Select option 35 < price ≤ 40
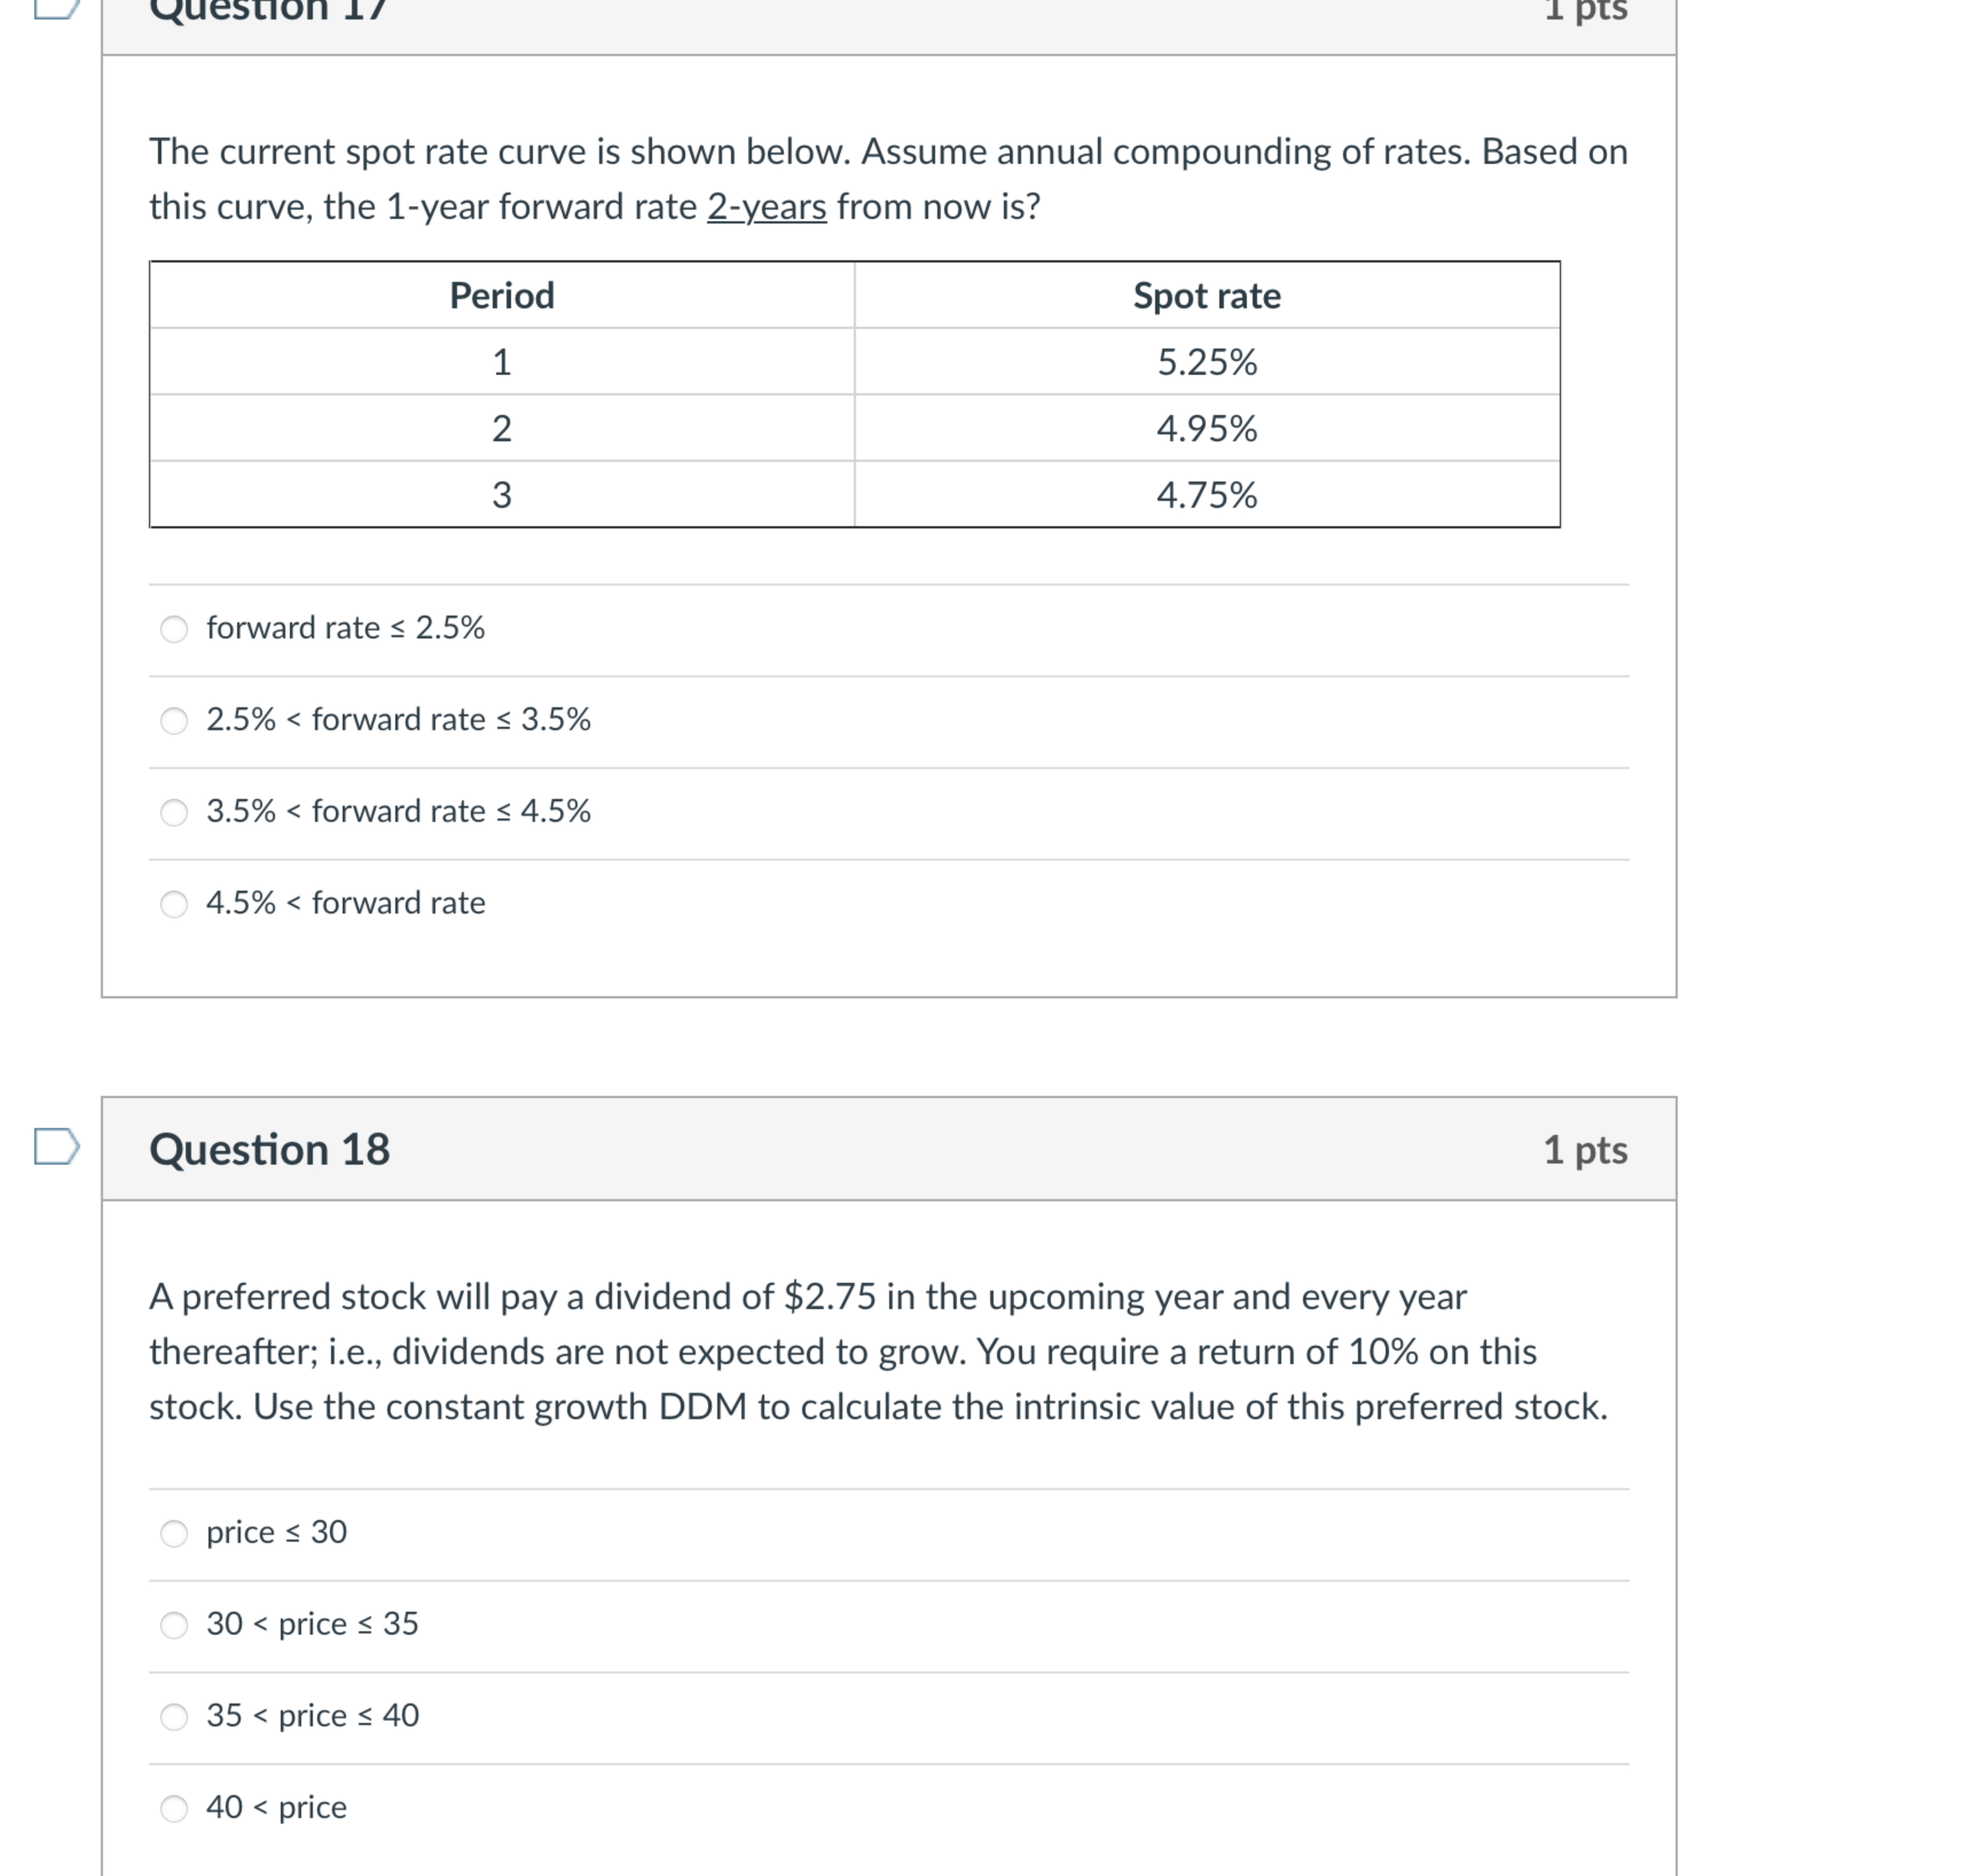 click(175, 1717)
